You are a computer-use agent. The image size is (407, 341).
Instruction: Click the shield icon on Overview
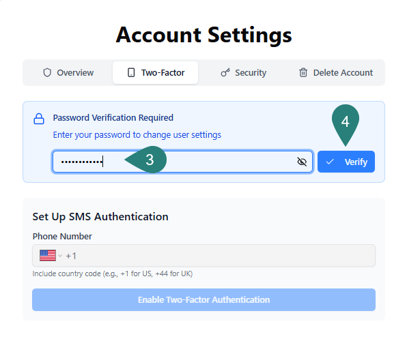click(x=47, y=72)
